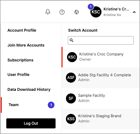140x134 pixels.
Task: Click the notification badge on the header avatar
Action: (x=91, y=7)
